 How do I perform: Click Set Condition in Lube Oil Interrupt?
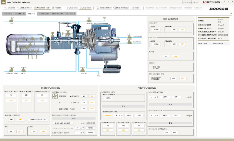point(38,120)
